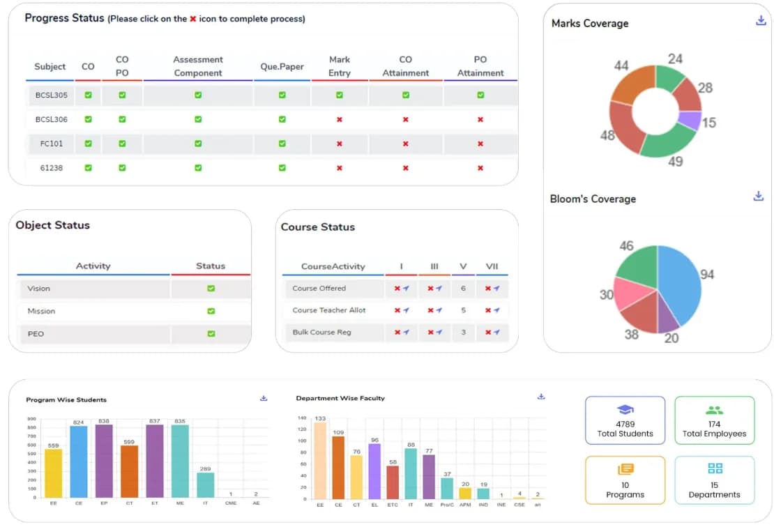
Task: Click the CE bar in Department Wise Faculty
Action: [338, 467]
